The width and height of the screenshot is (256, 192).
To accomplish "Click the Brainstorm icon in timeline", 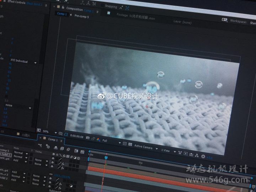I will pyautogui.click(x=76, y=151).
